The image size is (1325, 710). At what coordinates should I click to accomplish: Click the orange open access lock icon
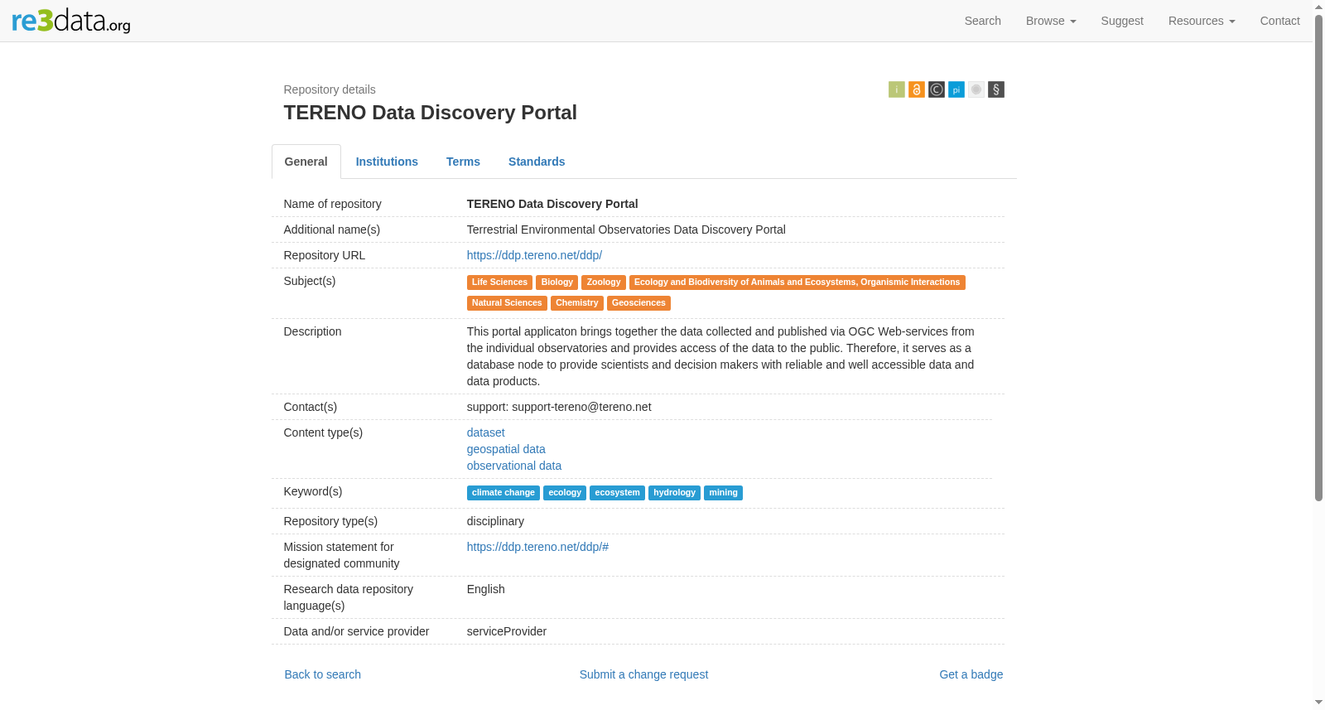coord(916,89)
